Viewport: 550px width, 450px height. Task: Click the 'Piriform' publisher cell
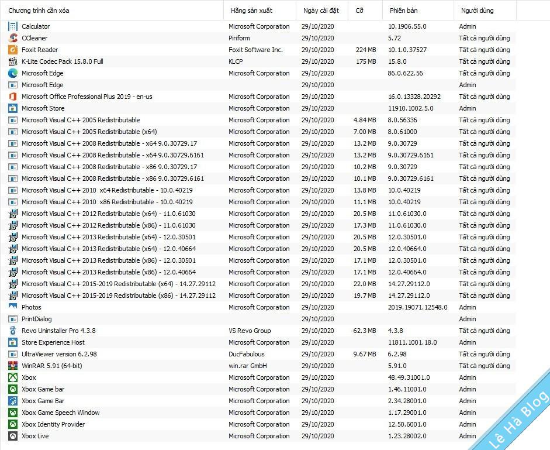(239, 38)
